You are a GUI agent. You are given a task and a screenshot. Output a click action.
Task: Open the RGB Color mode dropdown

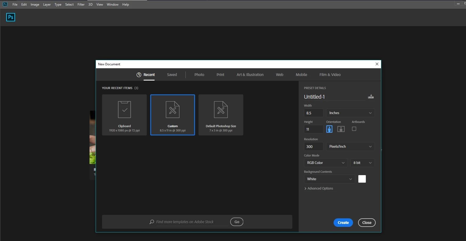click(x=326, y=163)
